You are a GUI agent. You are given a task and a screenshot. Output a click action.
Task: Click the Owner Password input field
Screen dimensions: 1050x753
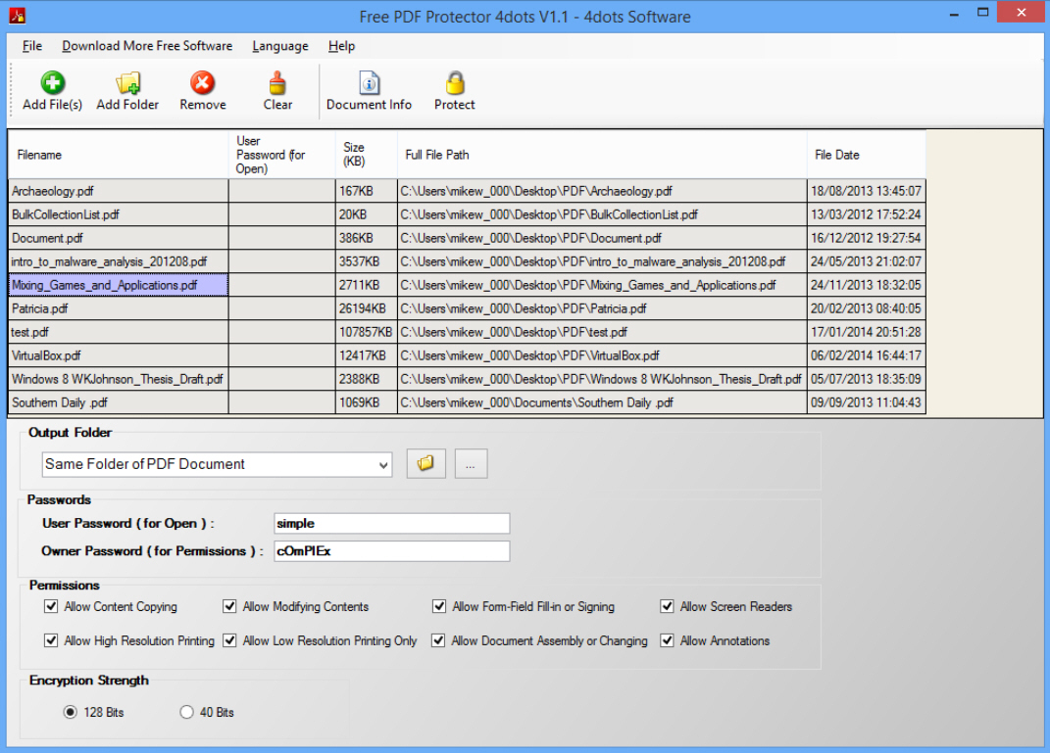[x=392, y=551]
